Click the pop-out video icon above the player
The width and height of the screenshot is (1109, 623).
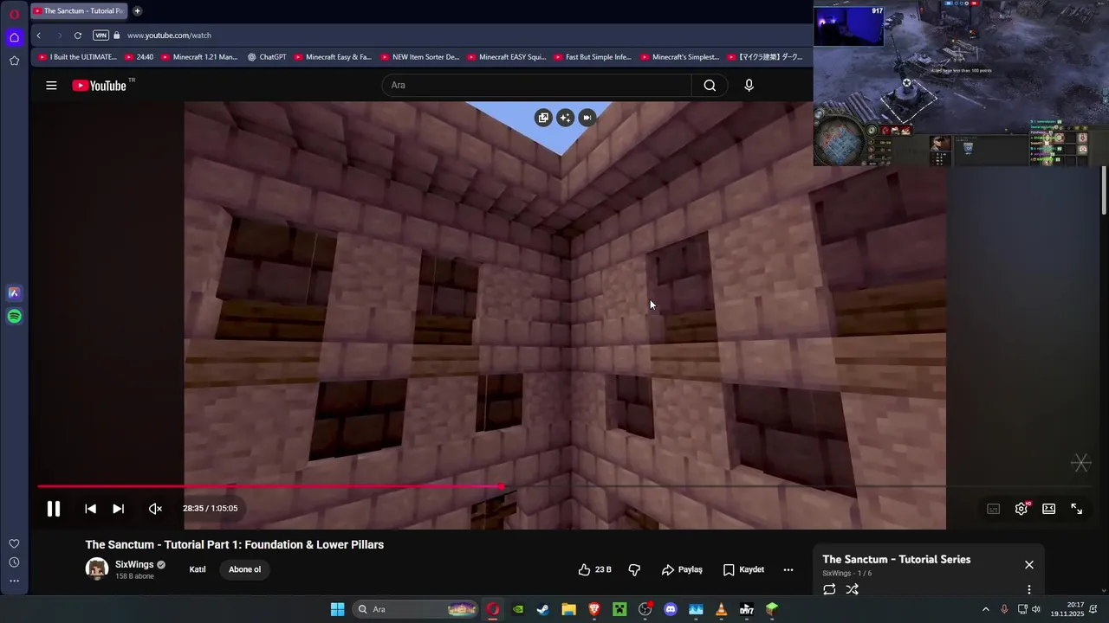(x=543, y=118)
